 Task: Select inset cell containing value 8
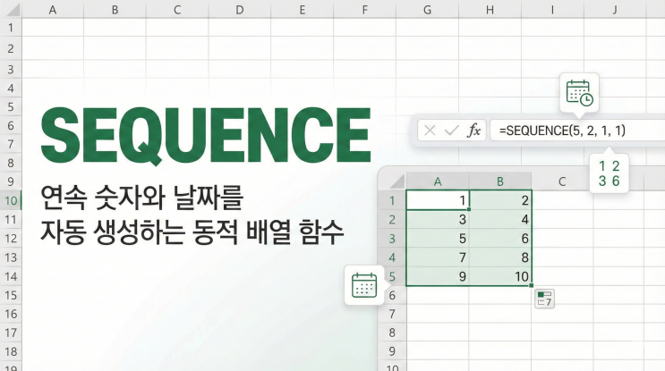click(500, 257)
